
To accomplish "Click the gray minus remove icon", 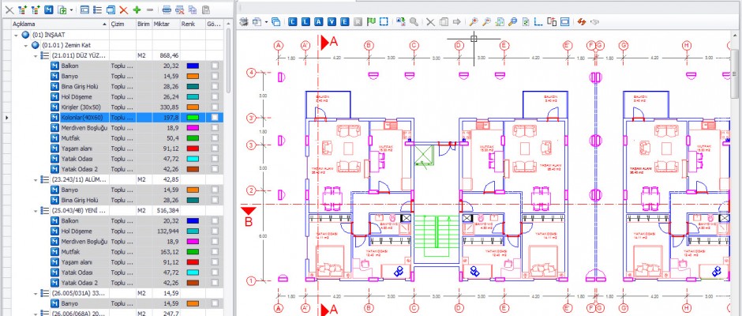I will click(149, 9).
